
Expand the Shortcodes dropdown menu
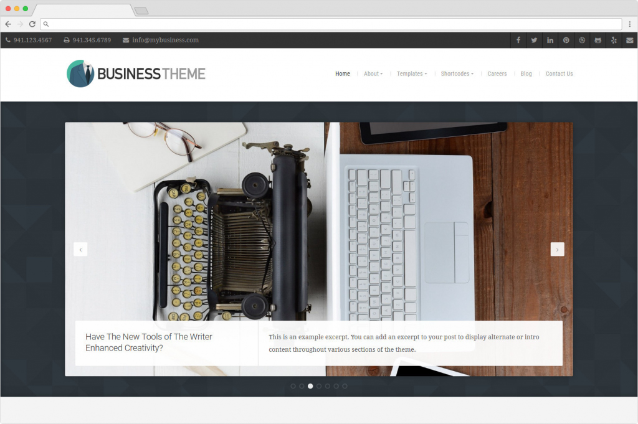[x=457, y=73]
